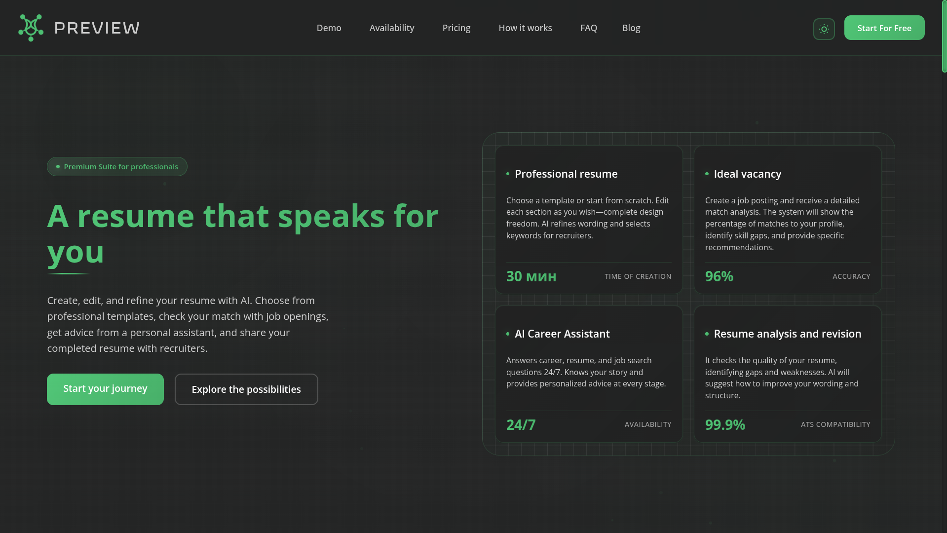Click the AVAILABILITY stat label
947x533 pixels.
(647, 425)
